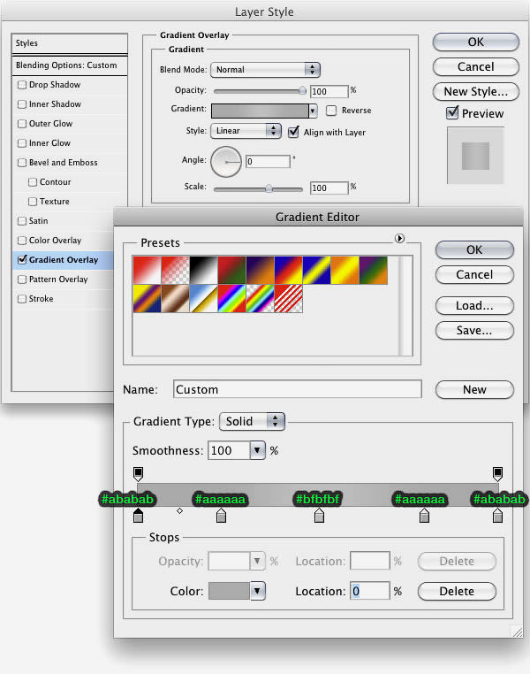Enable the Inner Glow checkbox
530x674 pixels.
point(22,143)
